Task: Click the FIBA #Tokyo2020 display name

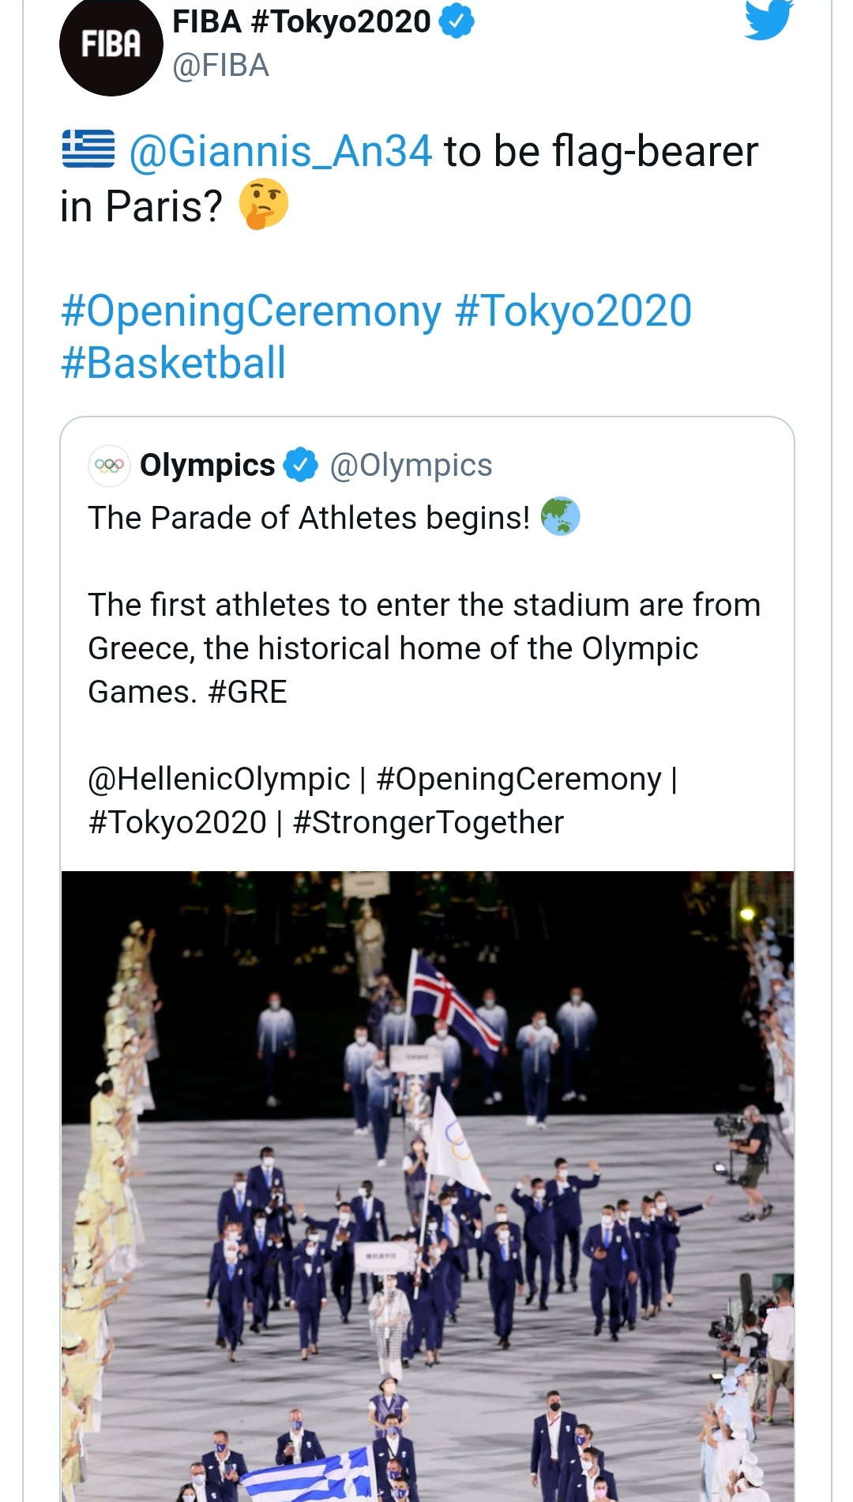Action: 302,21
